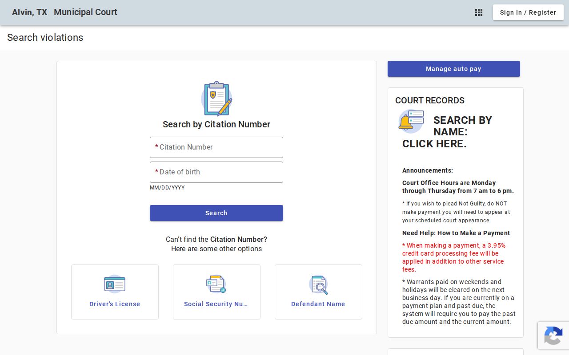Click the Search violations page heading

click(45, 38)
